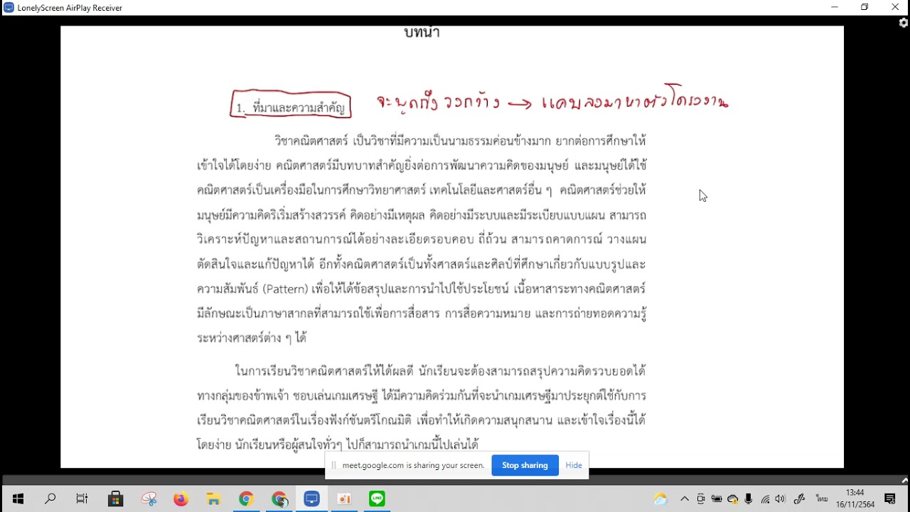Open volume control in the tray

coord(781,499)
